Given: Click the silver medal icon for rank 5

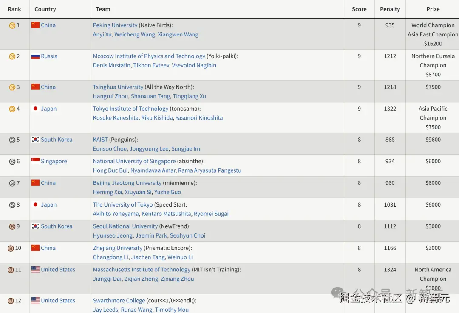Looking at the screenshot, I should (x=12, y=140).
